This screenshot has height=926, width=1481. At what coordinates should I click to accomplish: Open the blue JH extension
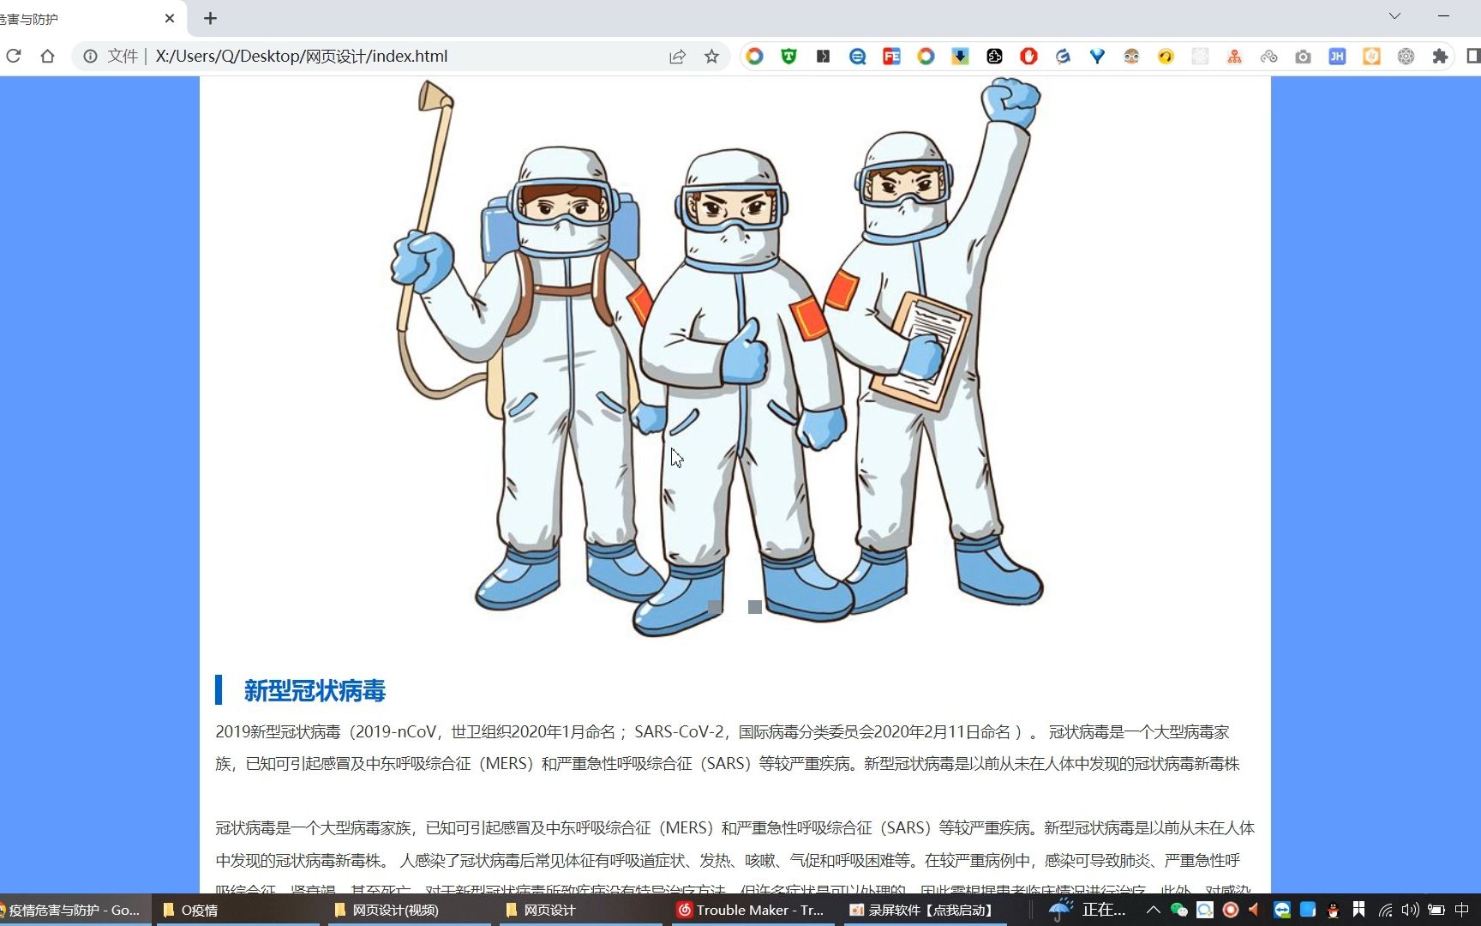pyautogui.click(x=1337, y=56)
